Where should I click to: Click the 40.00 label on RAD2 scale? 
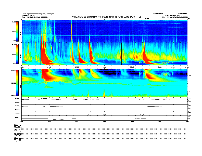click(14, 22)
